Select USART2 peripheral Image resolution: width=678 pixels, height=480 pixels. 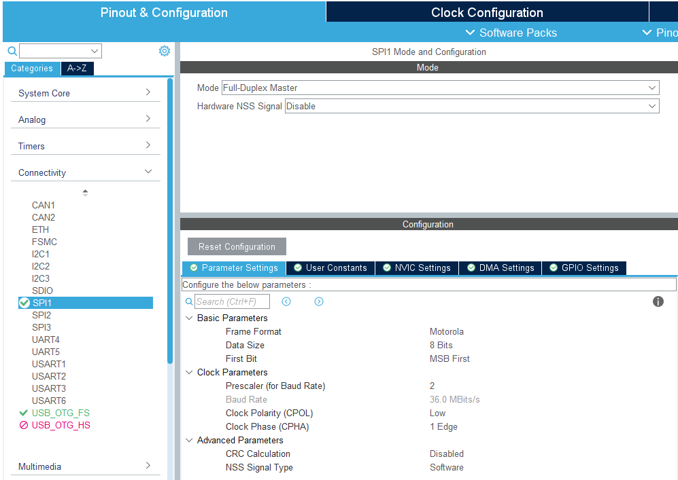click(49, 376)
